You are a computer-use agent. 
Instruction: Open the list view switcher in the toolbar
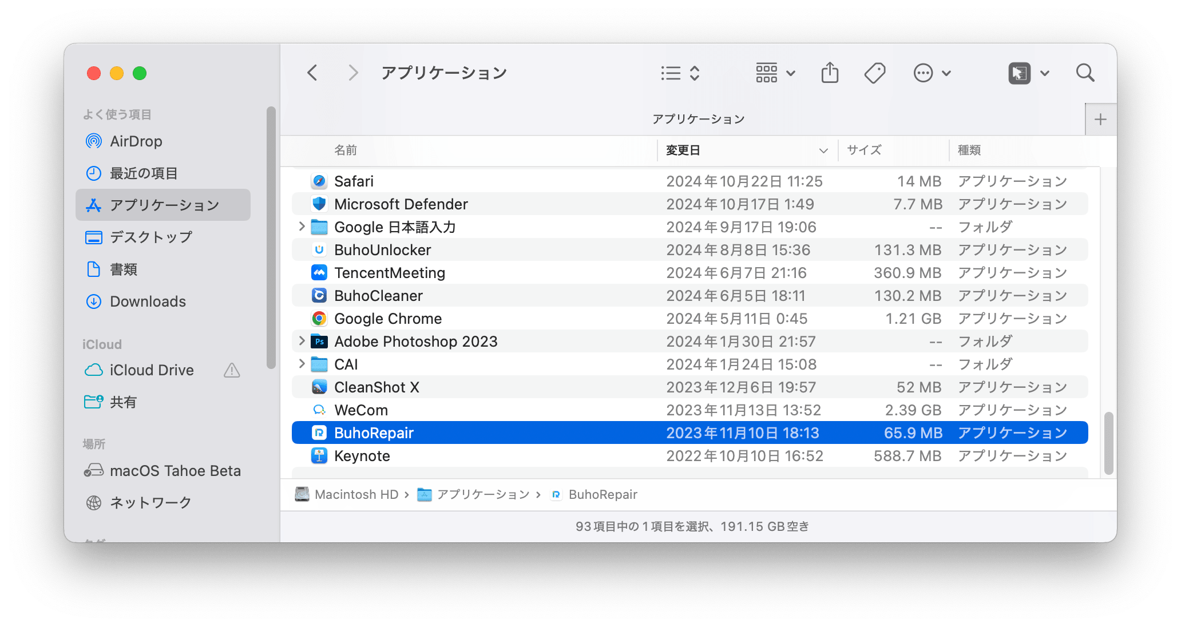tap(680, 73)
